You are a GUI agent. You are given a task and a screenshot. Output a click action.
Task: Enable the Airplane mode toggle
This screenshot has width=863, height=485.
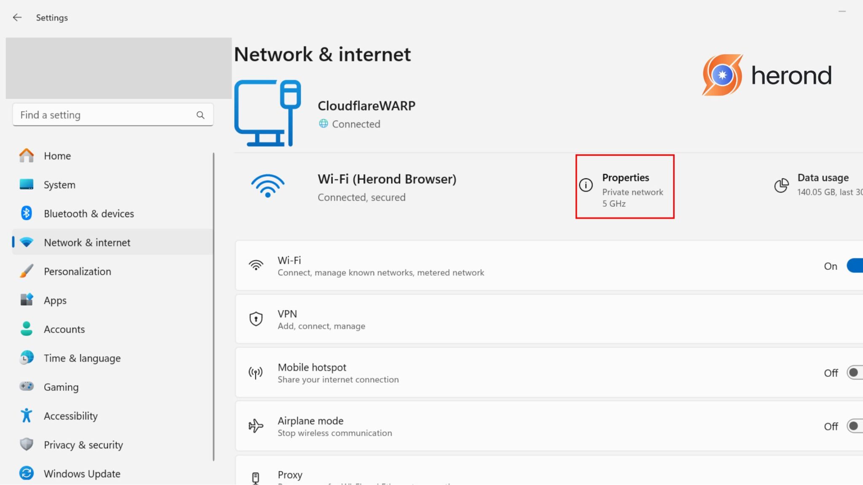(855, 426)
